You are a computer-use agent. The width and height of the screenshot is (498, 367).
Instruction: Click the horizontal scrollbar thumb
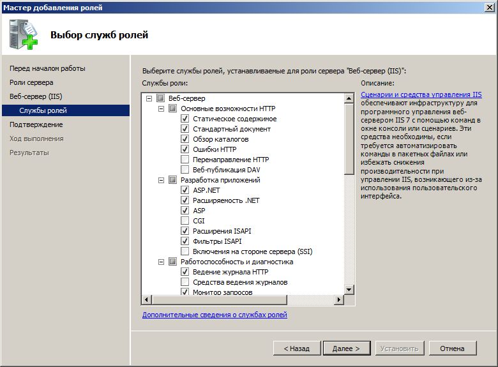[x=219, y=299]
